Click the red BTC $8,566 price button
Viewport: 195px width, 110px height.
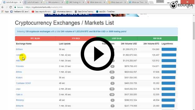tap(35, 38)
